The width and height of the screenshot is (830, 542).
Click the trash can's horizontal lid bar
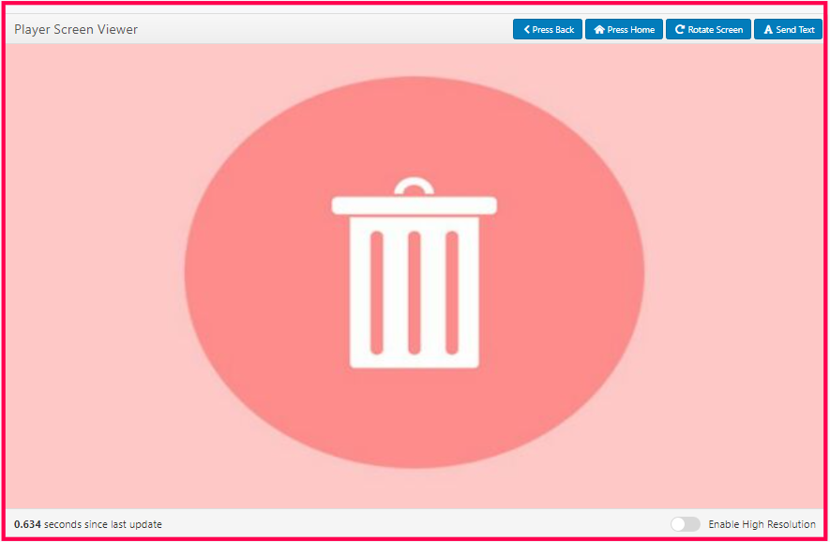[414, 204]
